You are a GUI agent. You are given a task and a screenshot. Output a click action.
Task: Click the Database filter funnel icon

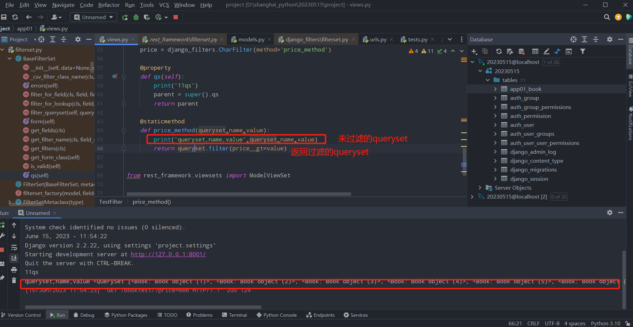583,51
